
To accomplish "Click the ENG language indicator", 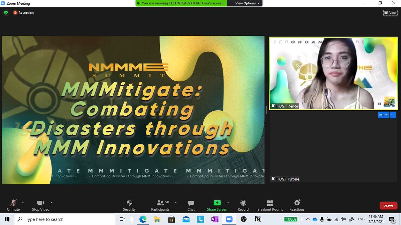I will tap(361, 219).
